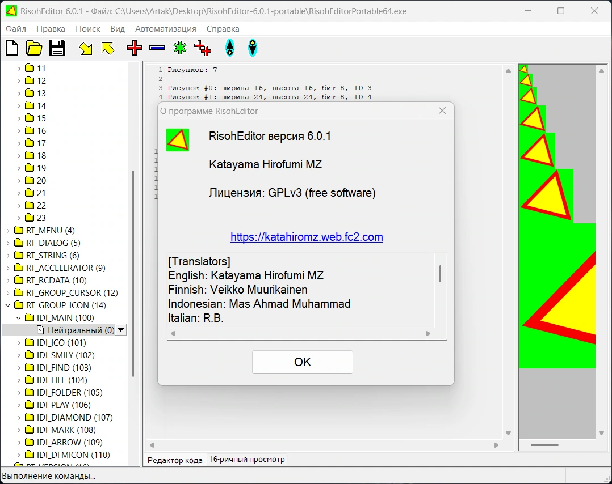Viewport: 612px width, 484px height.
Task: Click the cyan up arrow toolbar icon
Action: pos(230,48)
